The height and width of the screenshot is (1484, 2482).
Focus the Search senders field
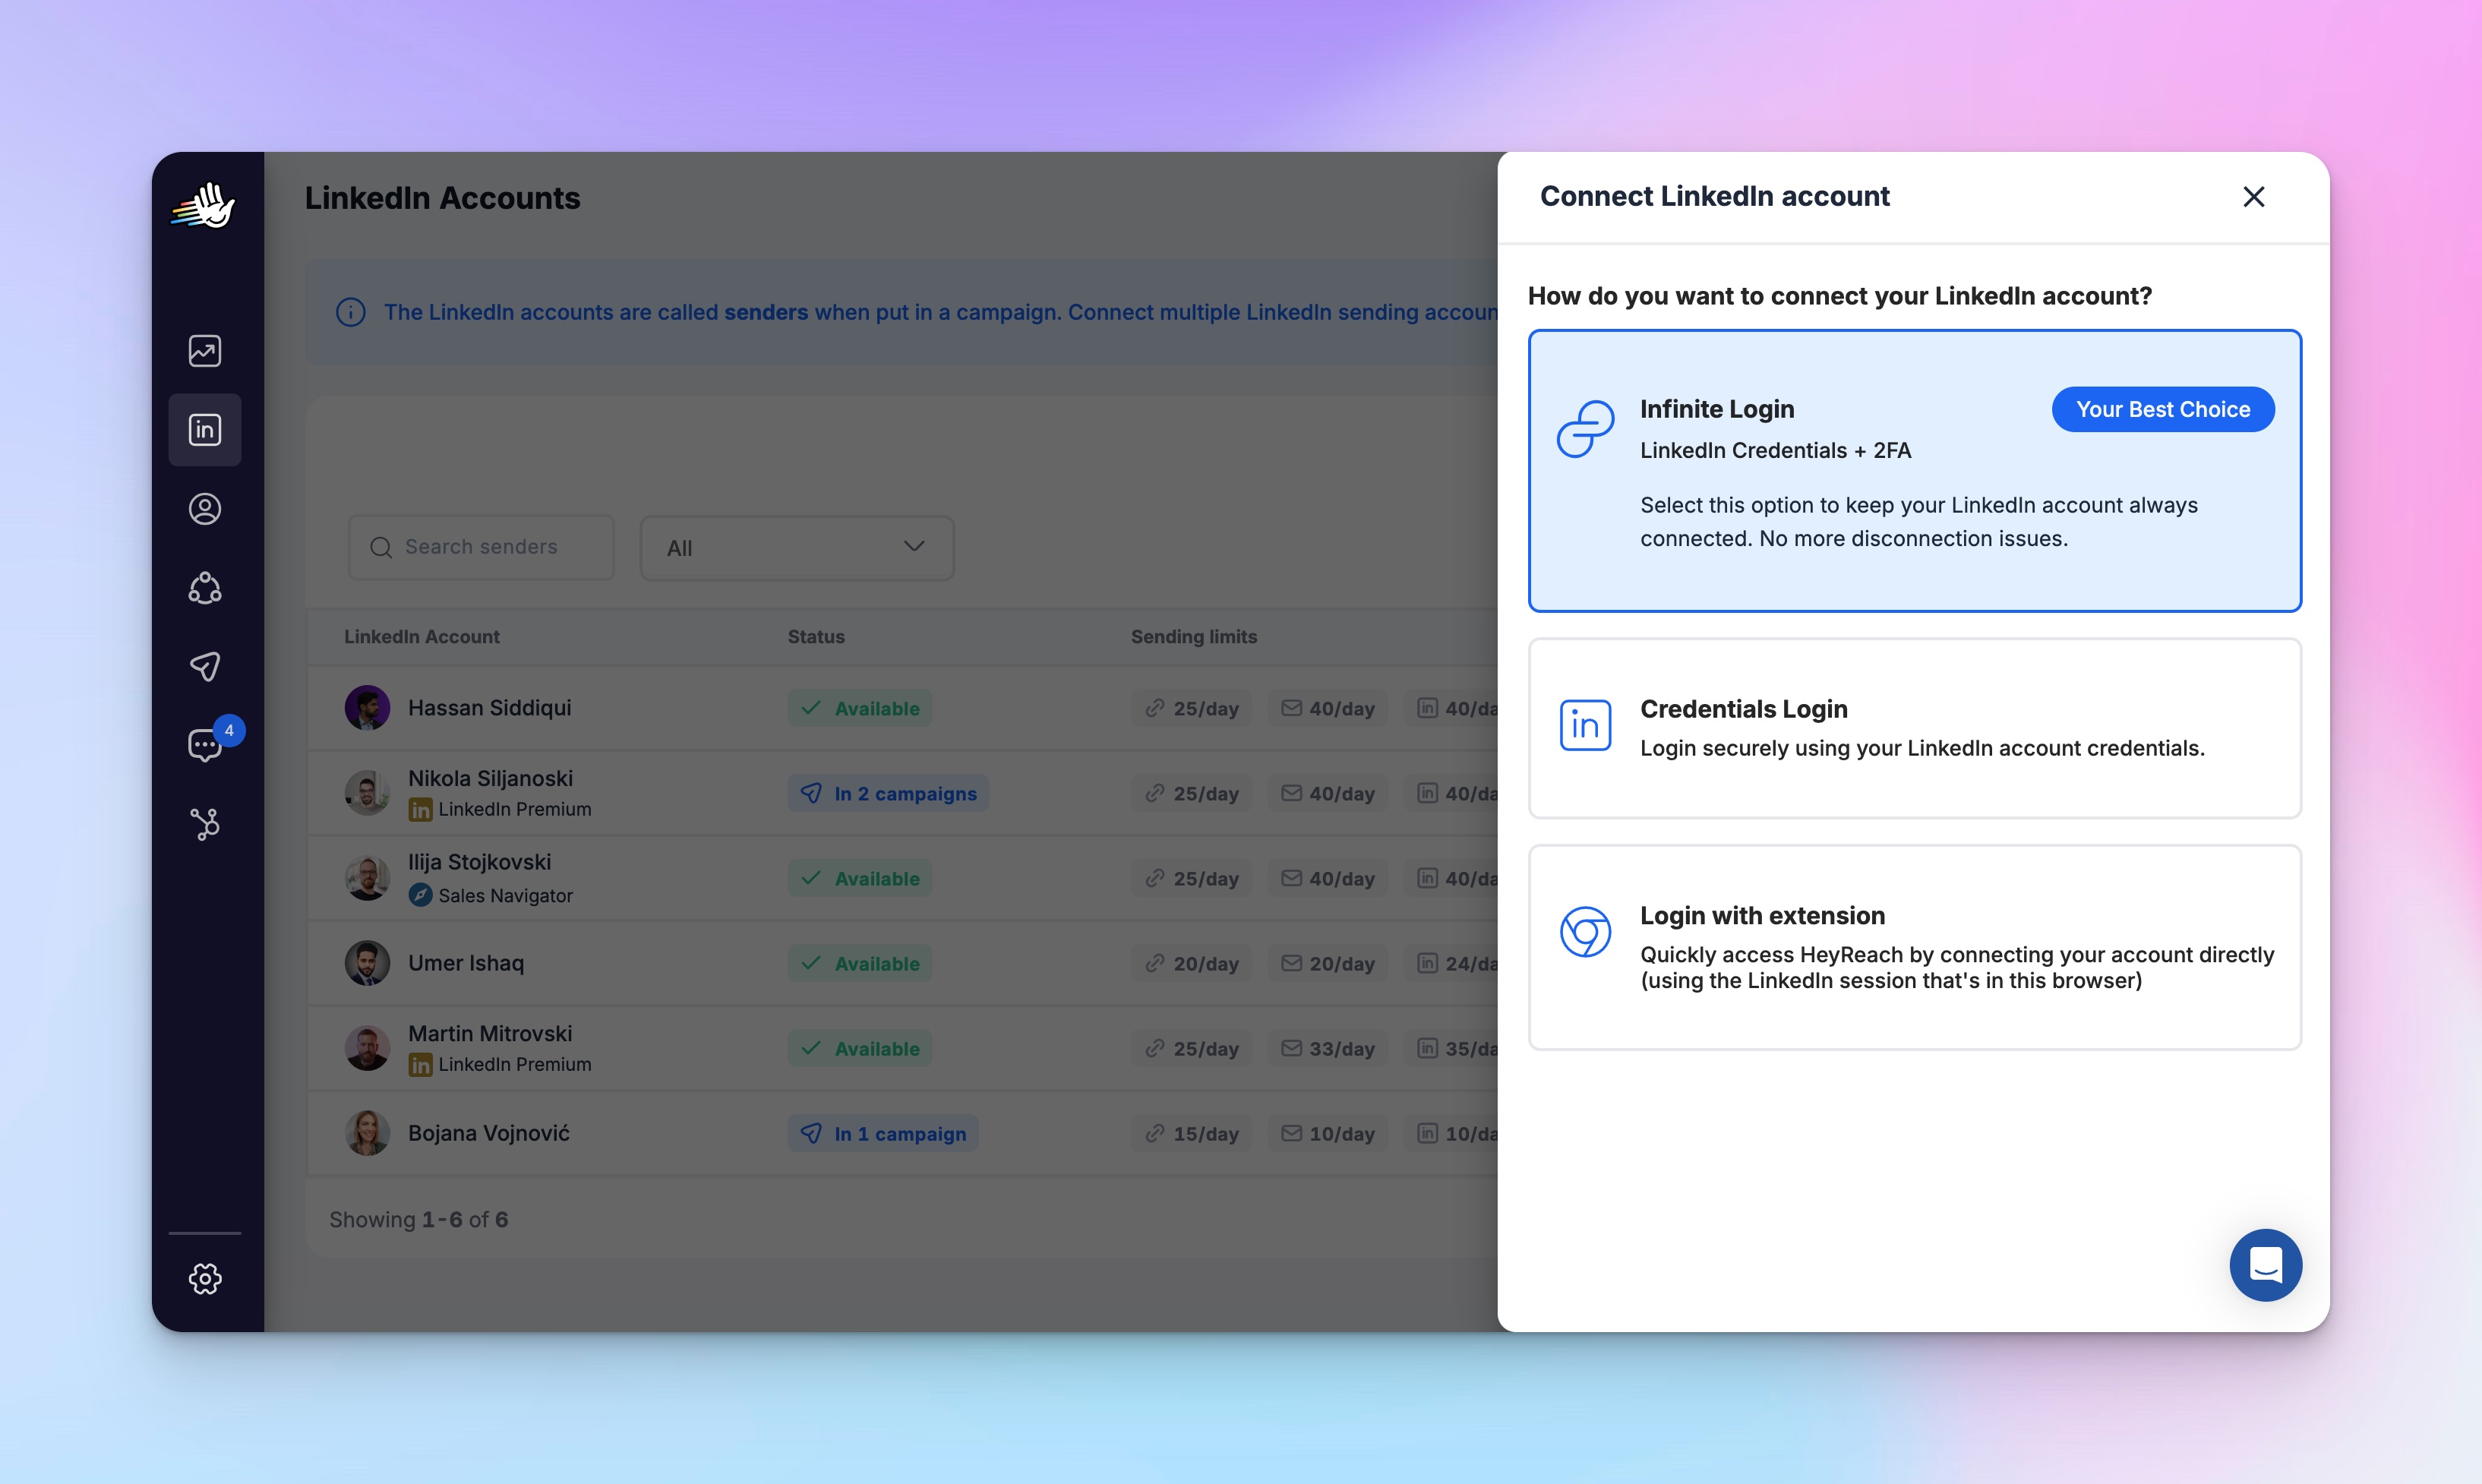(481, 547)
